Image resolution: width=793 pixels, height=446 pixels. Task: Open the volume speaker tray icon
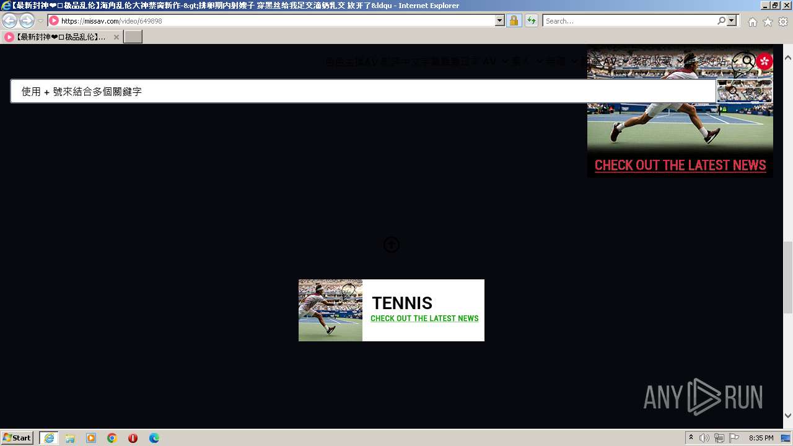(704, 438)
